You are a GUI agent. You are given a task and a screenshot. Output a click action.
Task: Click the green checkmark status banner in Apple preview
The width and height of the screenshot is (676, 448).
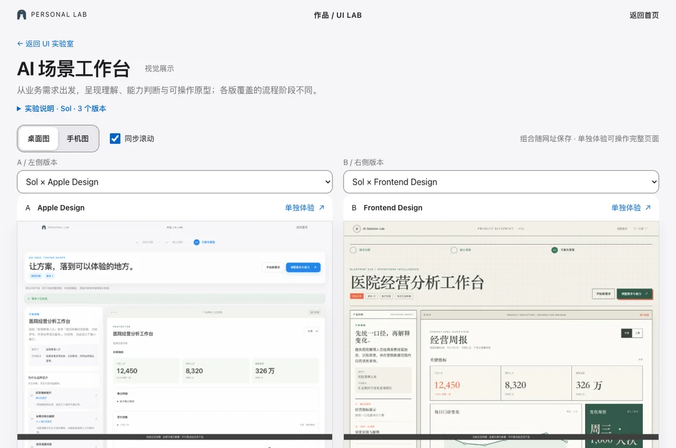tap(175, 298)
